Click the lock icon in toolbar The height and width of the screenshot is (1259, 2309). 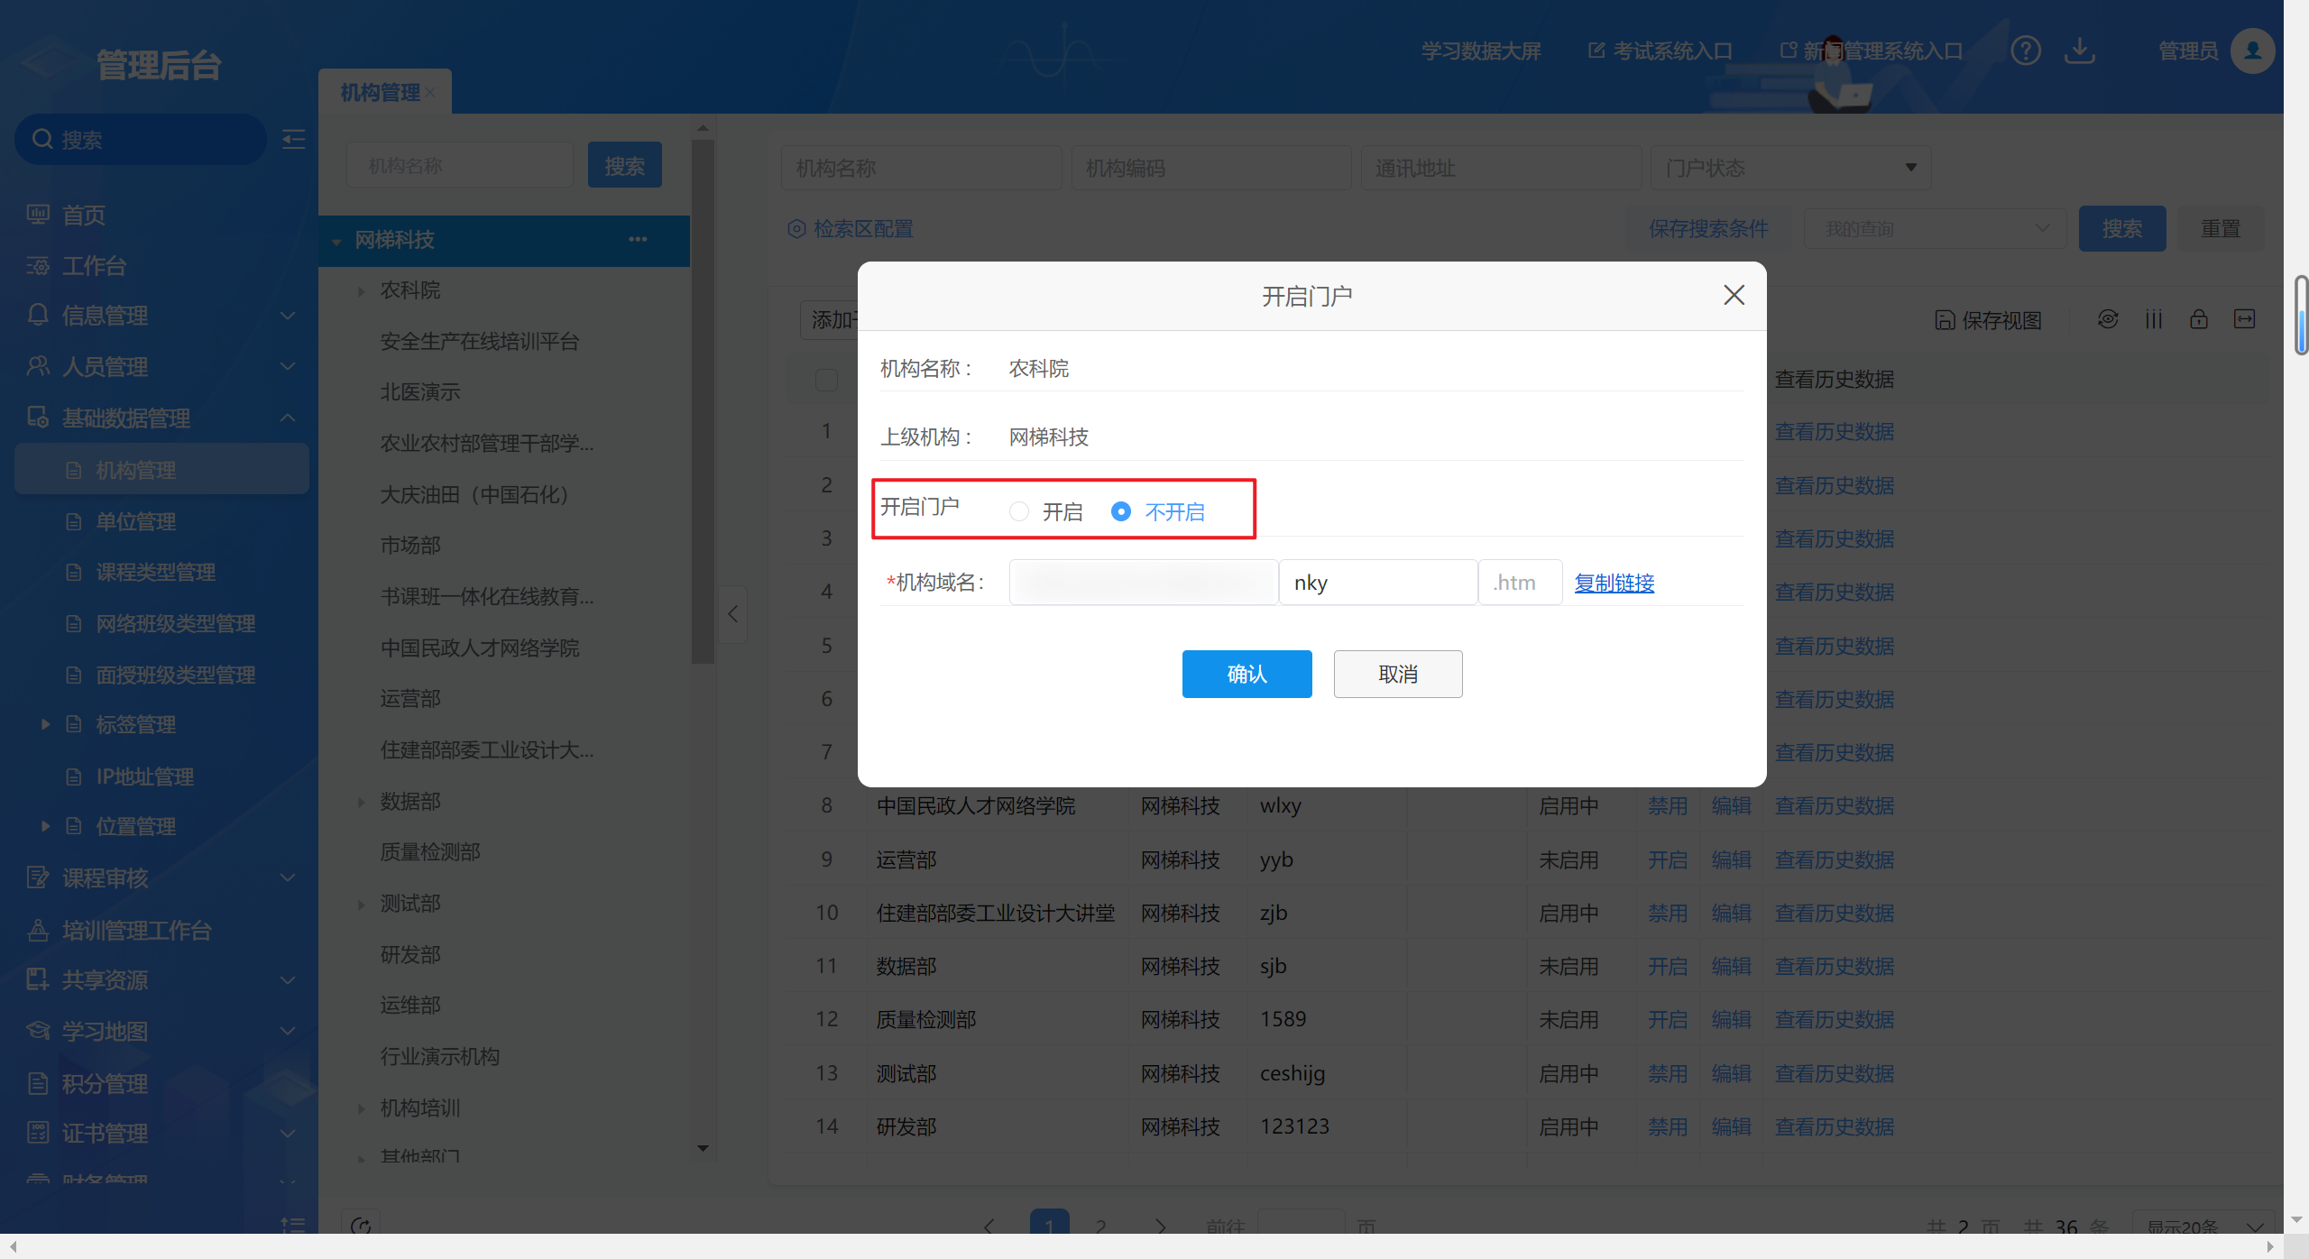2199,318
